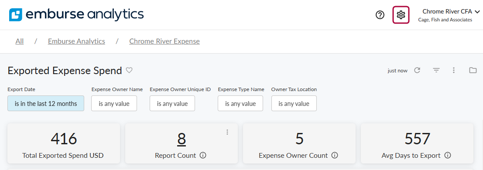Viewport: 483px width, 170px height.
Task: Click the Export Date filter label
Action: tap(21, 90)
